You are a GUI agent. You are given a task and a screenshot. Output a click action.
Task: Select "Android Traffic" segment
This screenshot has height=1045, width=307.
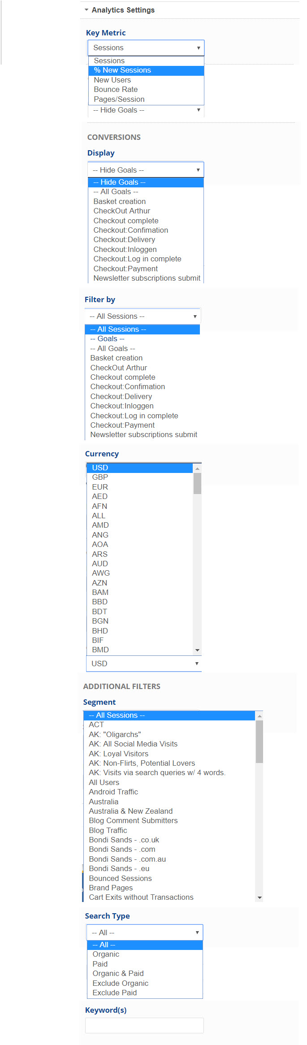tap(113, 792)
